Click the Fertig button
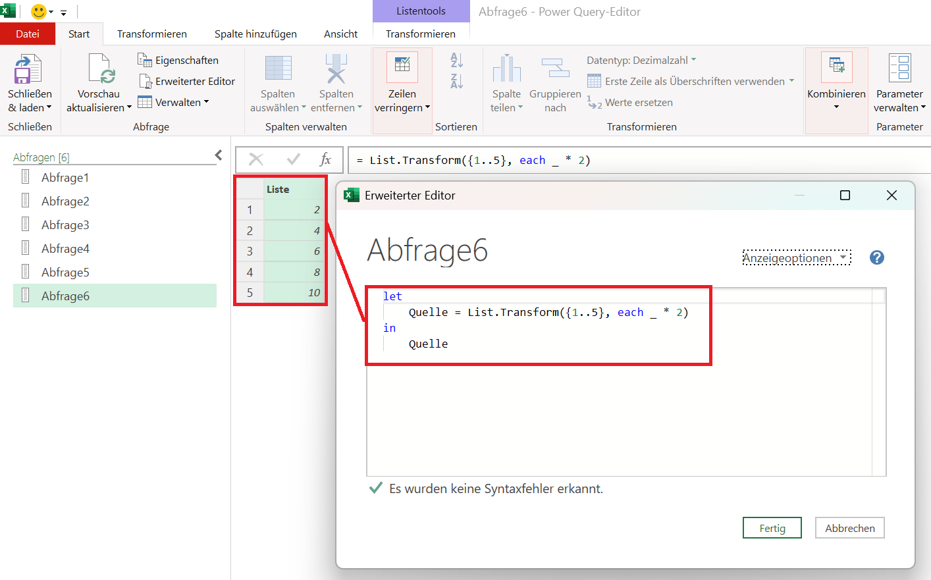This screenshot has height=580, width=931. tap(772, 528)
